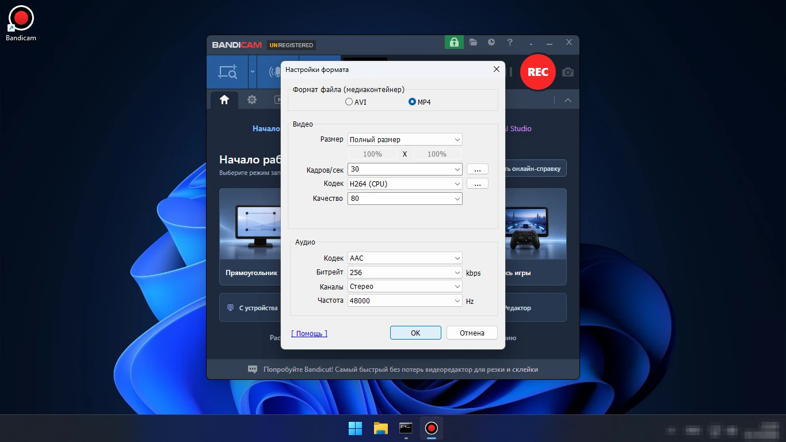Viewport: 786px width, 442px height.
Task: Select the screen recording mode icon
Action: pos(227,72)
